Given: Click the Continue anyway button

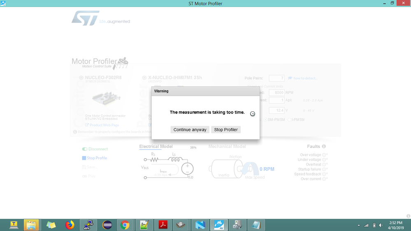Looking at the screenshot, I should (x=190, y=129).
